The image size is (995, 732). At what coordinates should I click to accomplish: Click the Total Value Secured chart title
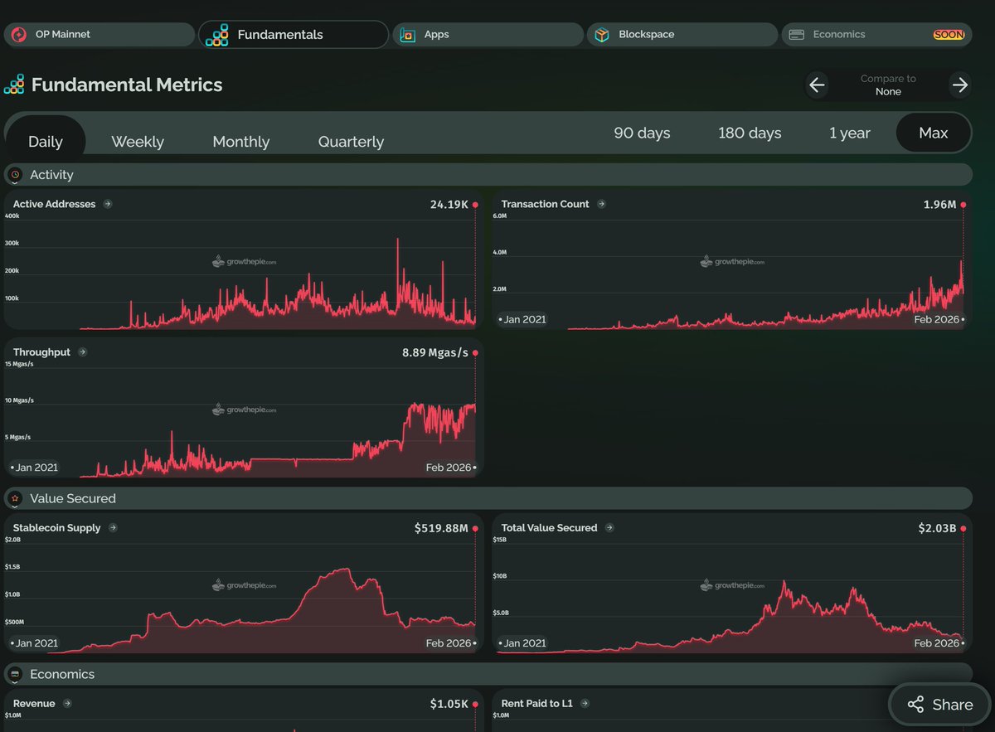[x=549, y=528]
